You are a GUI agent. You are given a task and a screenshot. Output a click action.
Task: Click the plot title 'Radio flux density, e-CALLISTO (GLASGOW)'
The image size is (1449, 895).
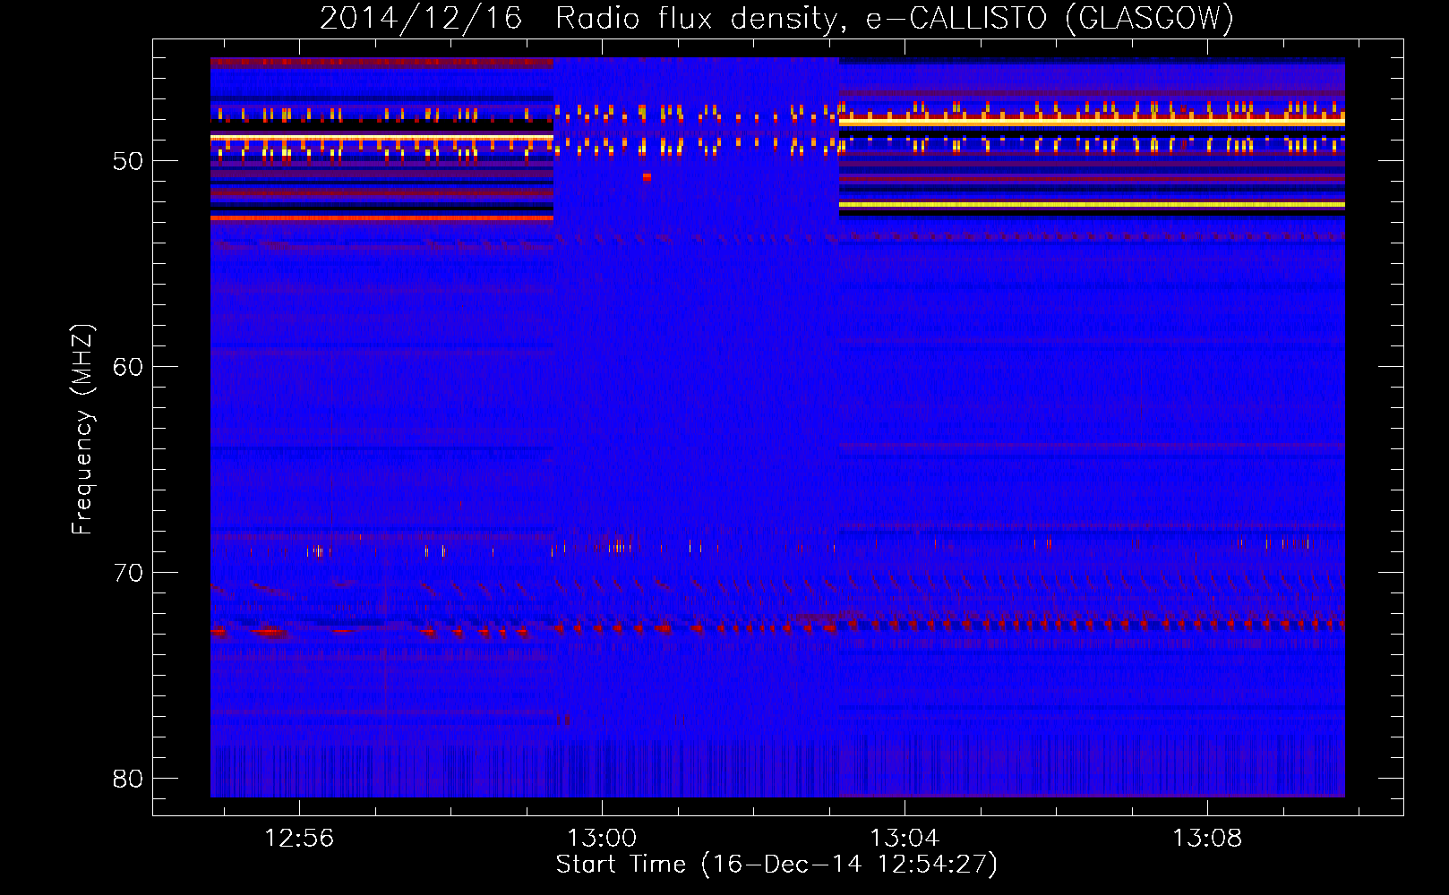pos(894,18)
